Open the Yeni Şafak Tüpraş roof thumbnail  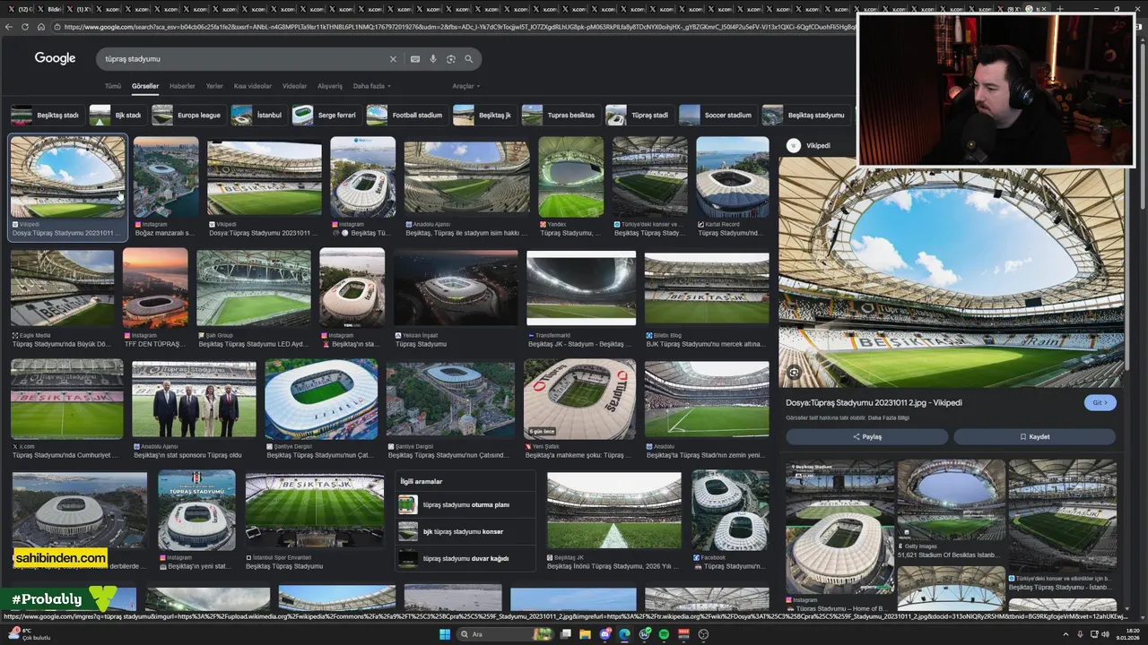point(579,400)
